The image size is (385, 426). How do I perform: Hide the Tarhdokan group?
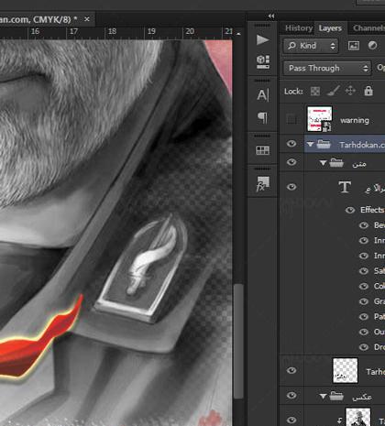291,144
